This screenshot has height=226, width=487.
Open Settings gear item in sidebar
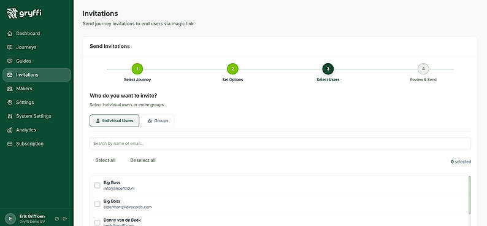pyautogui.click(x=10, y=103)
